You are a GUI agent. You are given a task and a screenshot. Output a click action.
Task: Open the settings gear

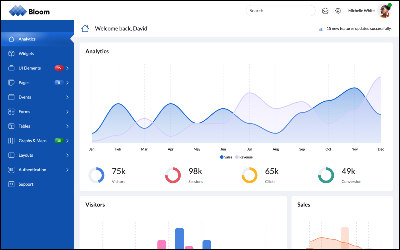tap(338, 10)
